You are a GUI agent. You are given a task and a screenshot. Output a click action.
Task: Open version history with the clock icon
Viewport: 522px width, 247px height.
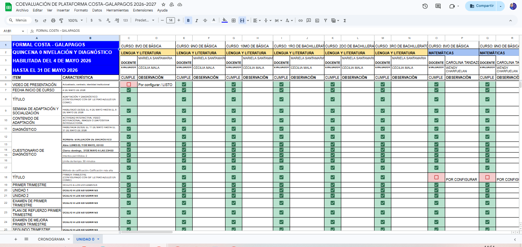[x=425, y=6]
